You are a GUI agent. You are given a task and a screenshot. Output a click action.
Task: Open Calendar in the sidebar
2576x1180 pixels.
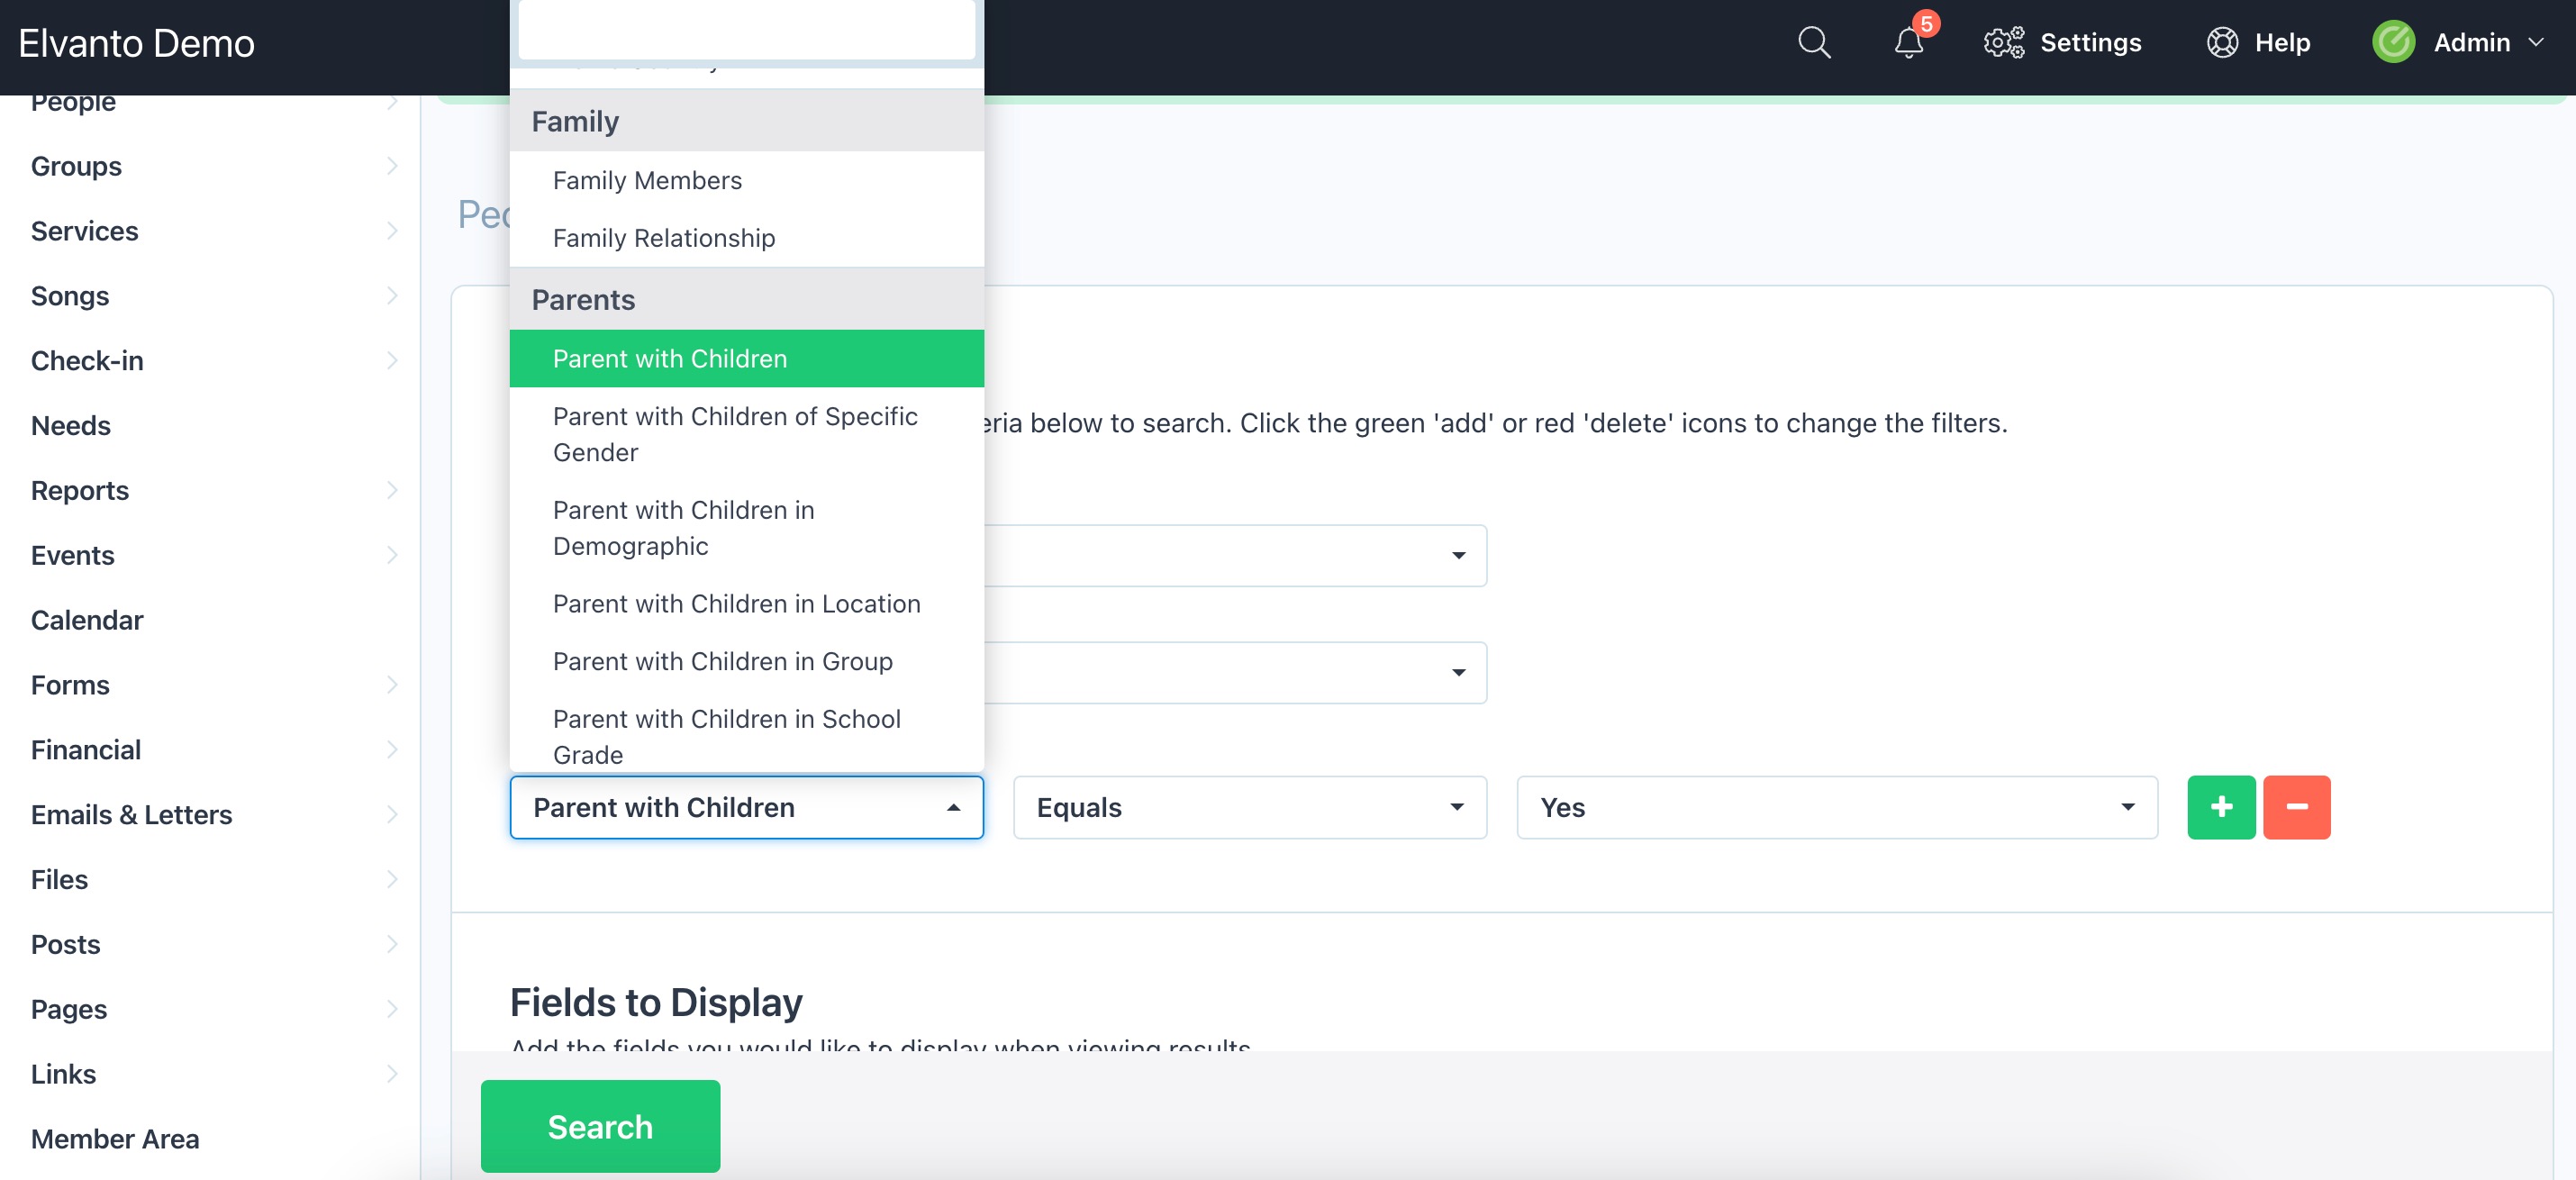tap(87, 620)
